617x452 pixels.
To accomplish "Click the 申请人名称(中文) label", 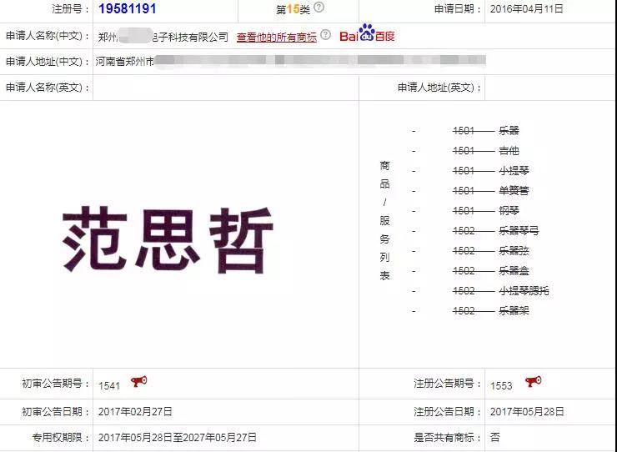I will [x=48, y=36].
